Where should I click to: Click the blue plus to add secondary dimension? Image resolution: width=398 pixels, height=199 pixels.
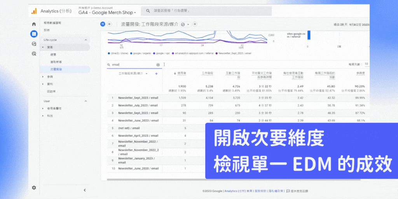click(x=156, y=73)
